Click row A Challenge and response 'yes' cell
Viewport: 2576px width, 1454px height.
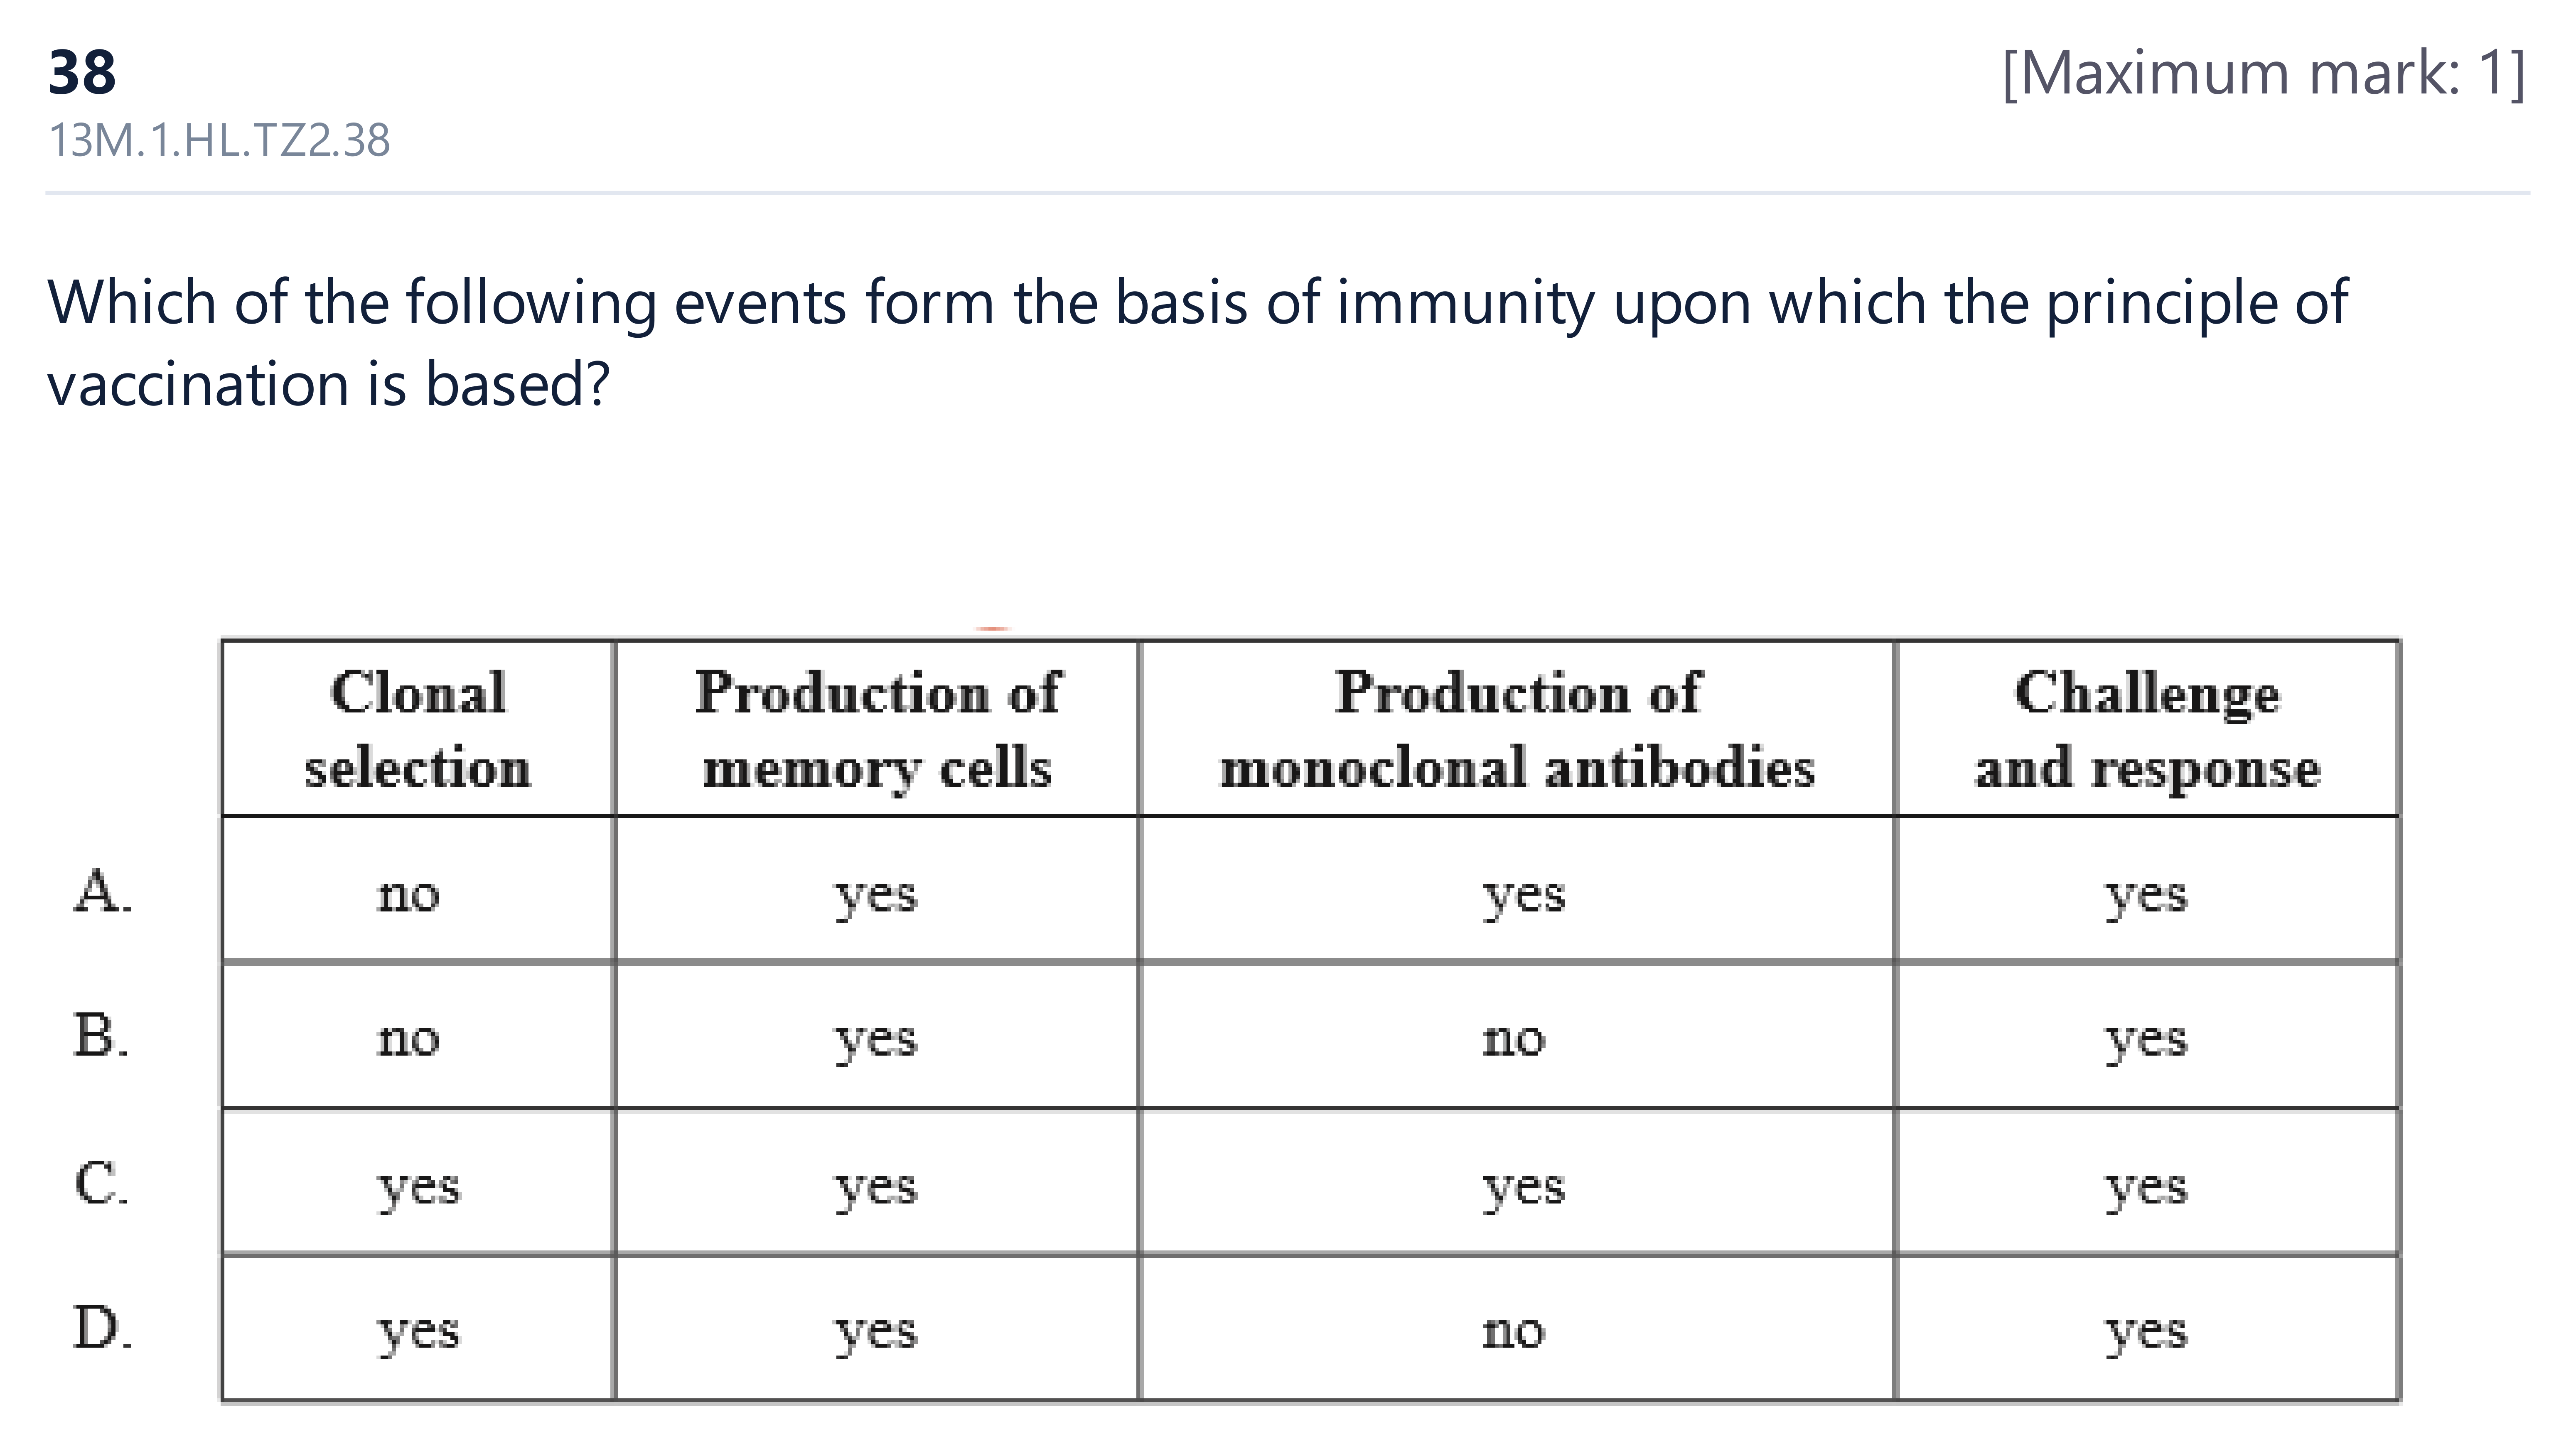(2147, 890)
